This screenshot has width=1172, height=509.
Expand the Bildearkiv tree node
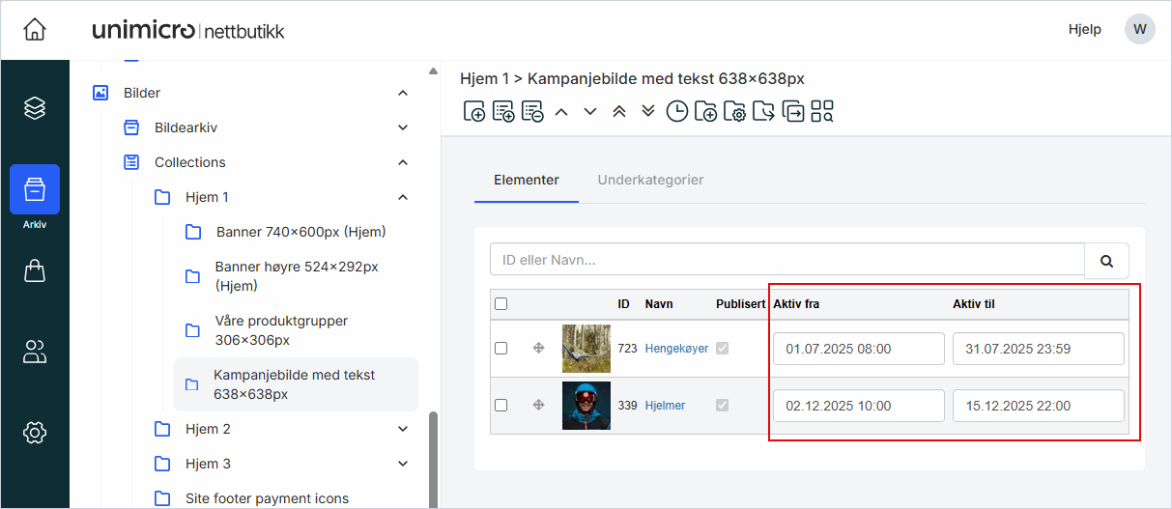pyautogui.click(x=403, y=127)
